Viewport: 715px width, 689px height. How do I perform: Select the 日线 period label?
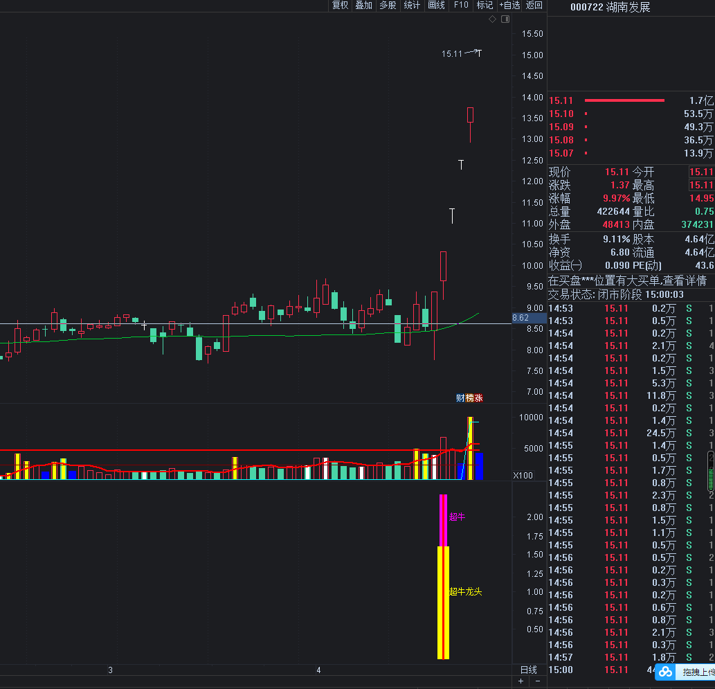pos(529,670)
